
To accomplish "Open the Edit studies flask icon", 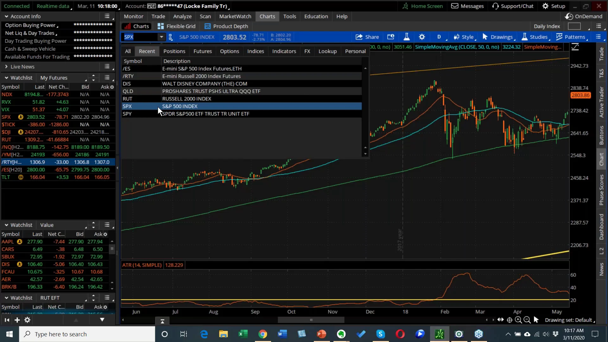I will pyautogui.click(x=407, y=37).
